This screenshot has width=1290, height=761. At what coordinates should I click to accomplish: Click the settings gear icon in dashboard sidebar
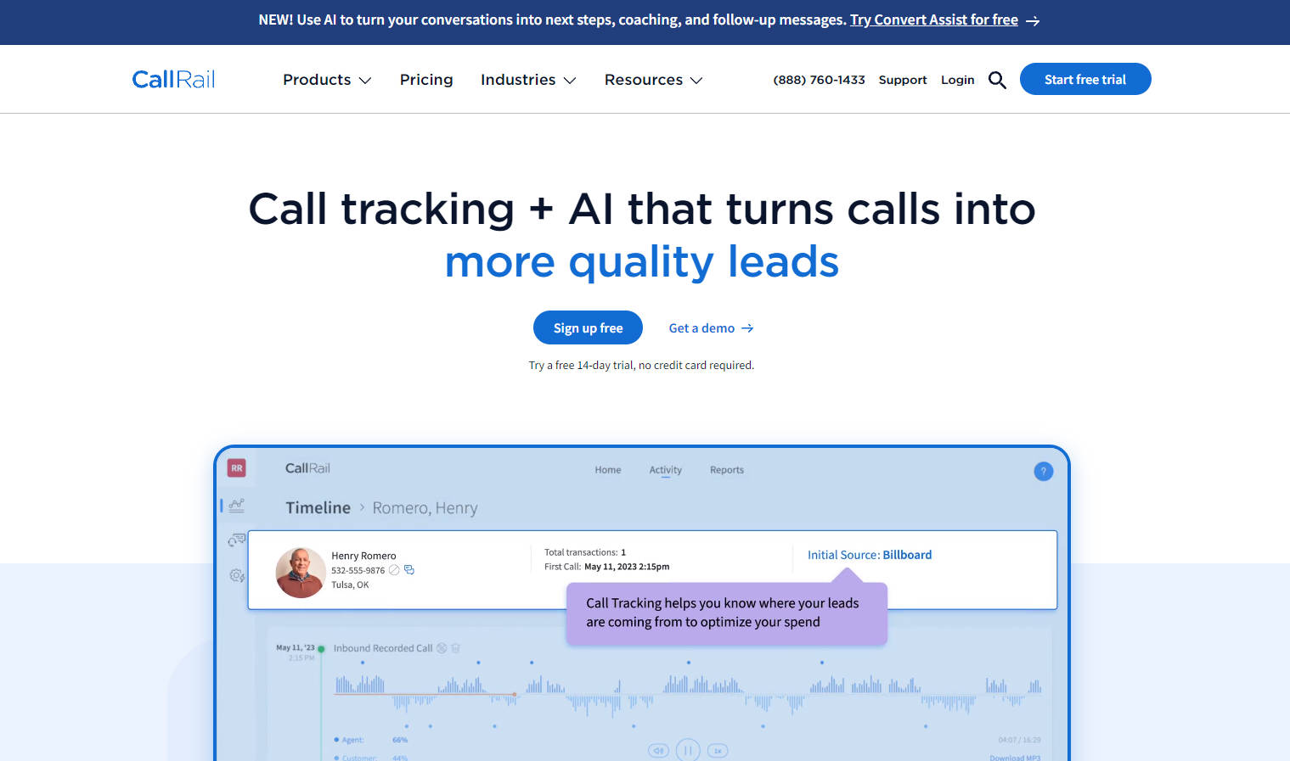pyautogui.click(x=237, y=575)
